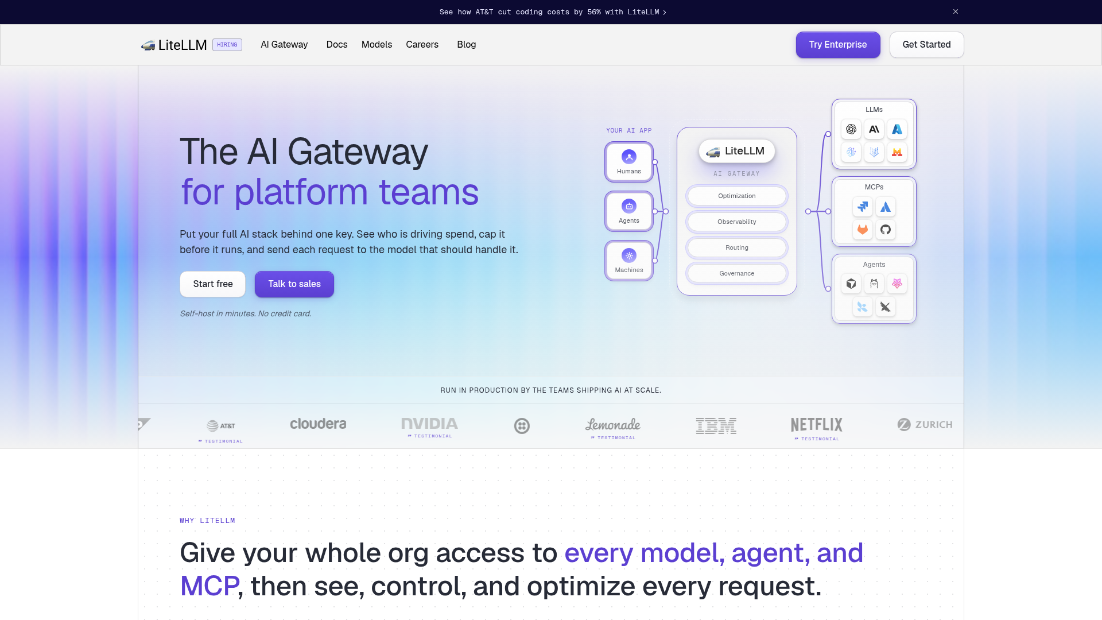Click the "YOUR AI APP" label
The height and width of the screenshot is (620, 1102).
coord(629,131)
